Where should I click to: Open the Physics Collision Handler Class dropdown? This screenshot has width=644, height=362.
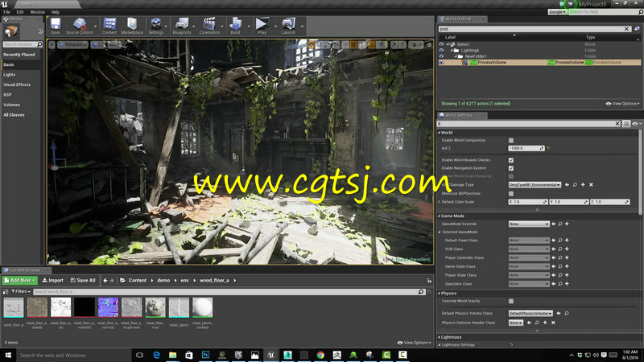point(516,323)
